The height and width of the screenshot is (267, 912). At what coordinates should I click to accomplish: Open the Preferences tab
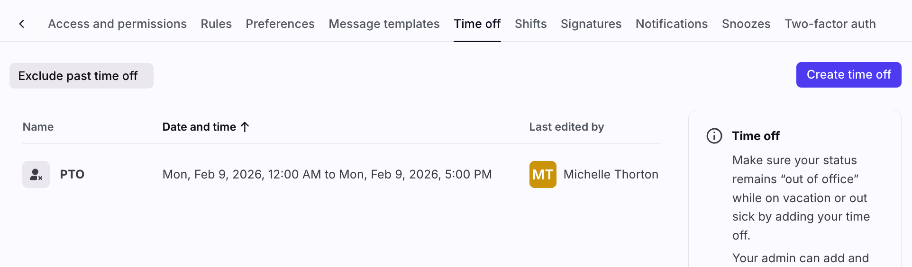tap(280, 24)
